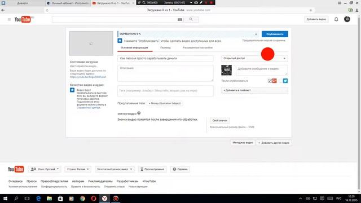Open the privacy dropdown 'Открытый доступ'

(x=254, y=59)
